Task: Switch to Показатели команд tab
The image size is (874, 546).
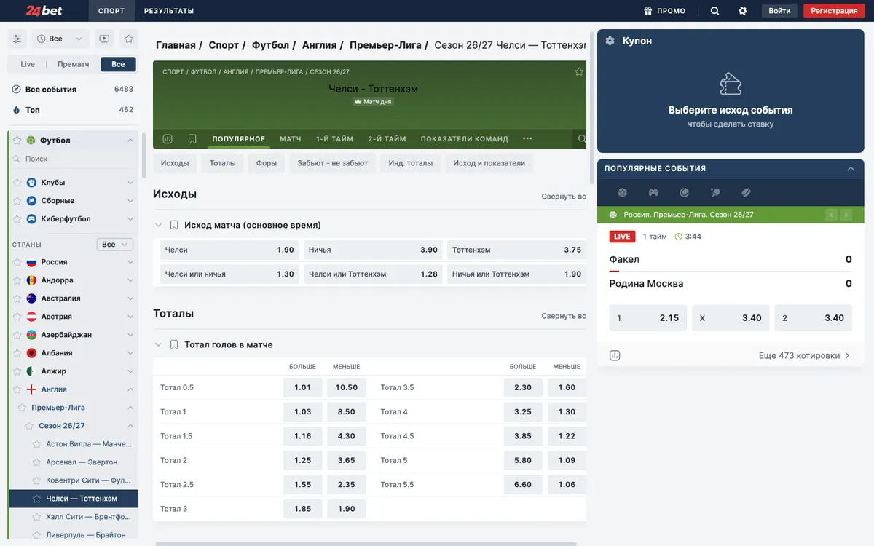Action: [465, 139]
